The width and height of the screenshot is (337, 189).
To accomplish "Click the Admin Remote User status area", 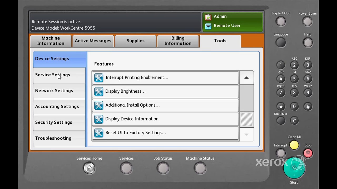I will coord(233,22).
